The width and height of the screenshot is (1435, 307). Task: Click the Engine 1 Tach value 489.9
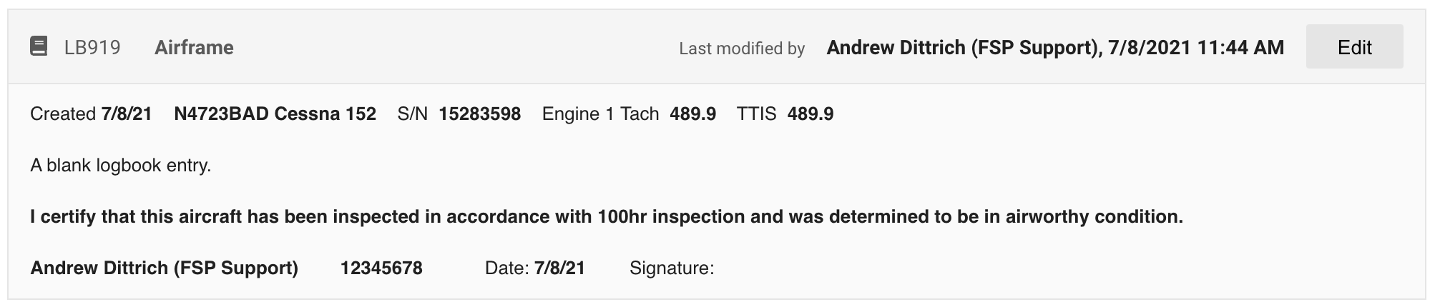coord(692,114)
